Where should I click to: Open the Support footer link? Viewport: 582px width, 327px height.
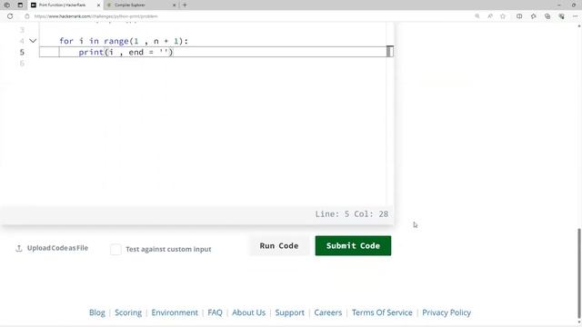(289, 312)
